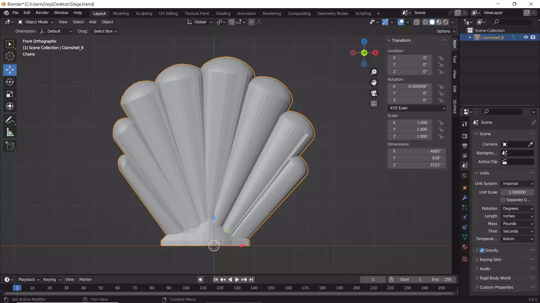The width and height of the screenshot is (540, 303).
Task: Toggle show overlays button
Action: [401, 22]
